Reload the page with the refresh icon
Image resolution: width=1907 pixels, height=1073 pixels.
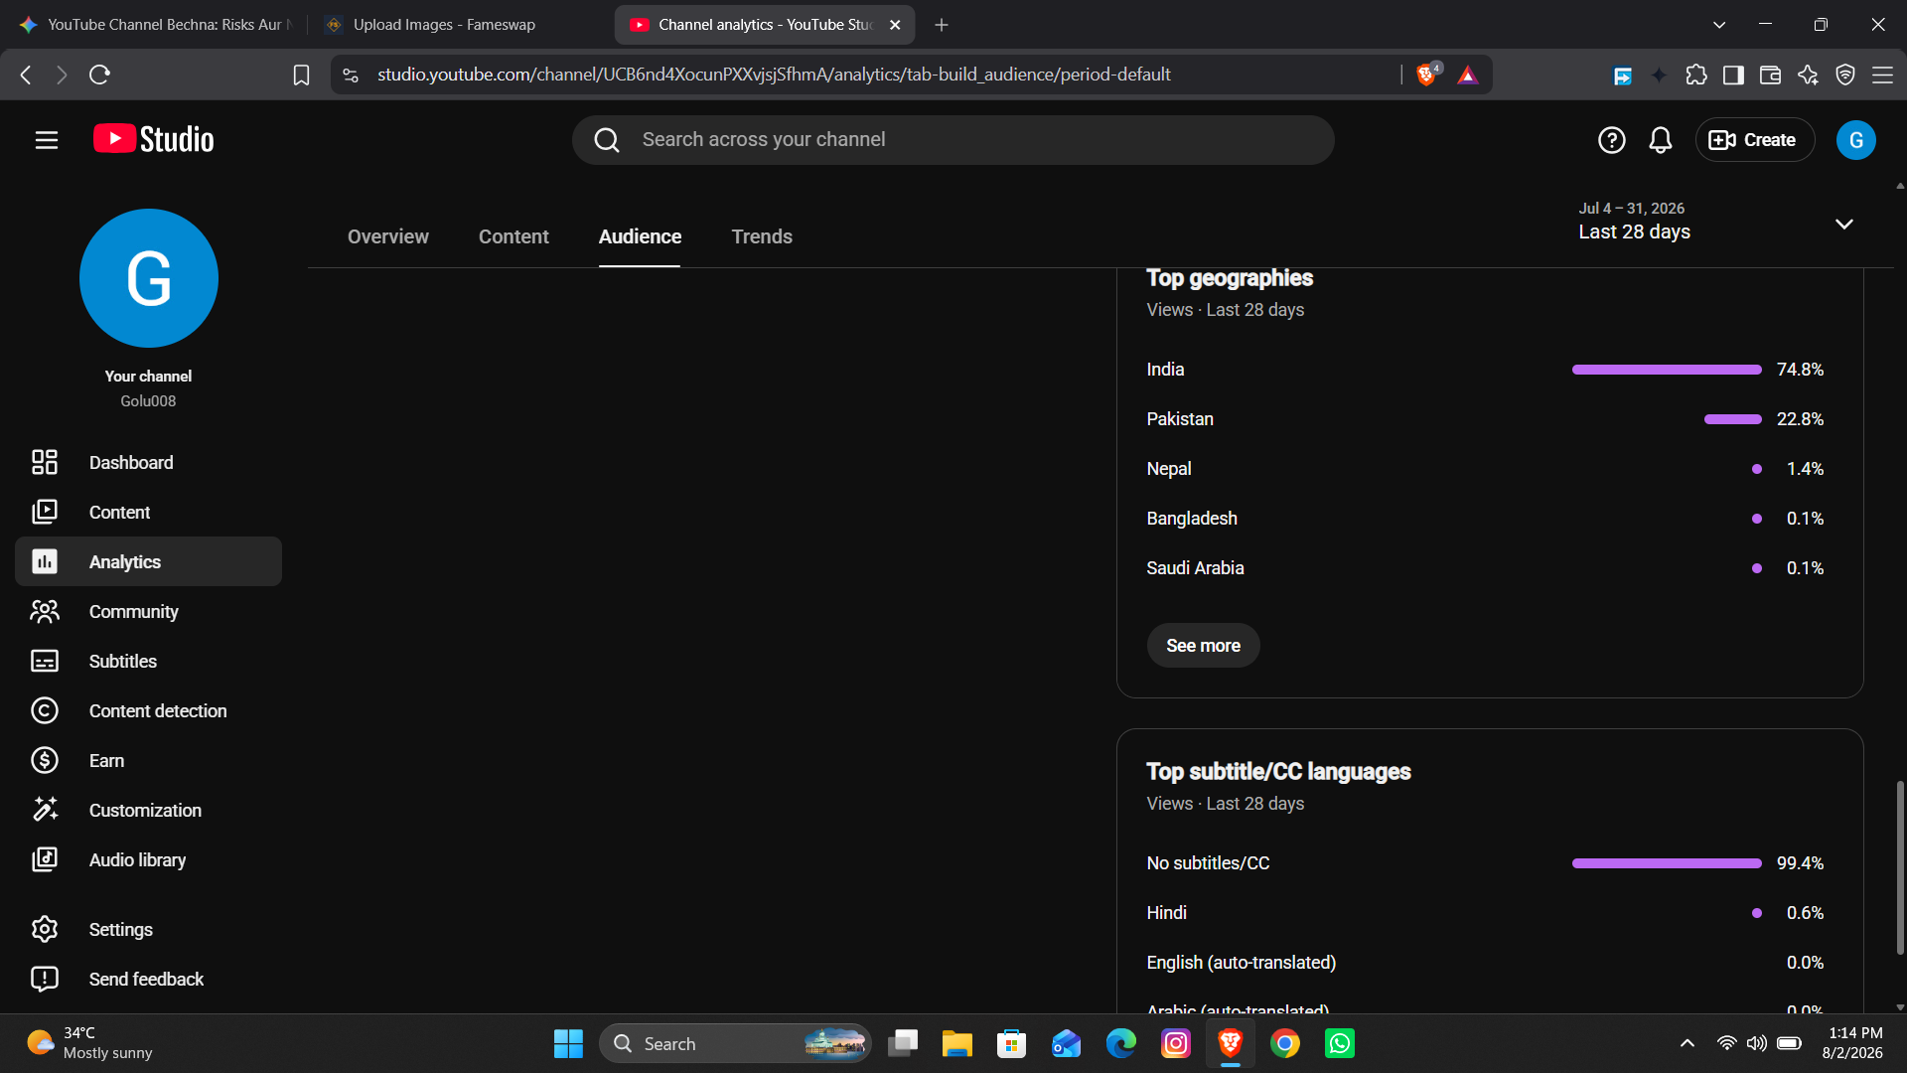[x=99, y=75]
